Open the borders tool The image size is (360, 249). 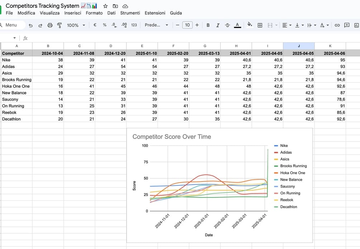pos(260,25)
